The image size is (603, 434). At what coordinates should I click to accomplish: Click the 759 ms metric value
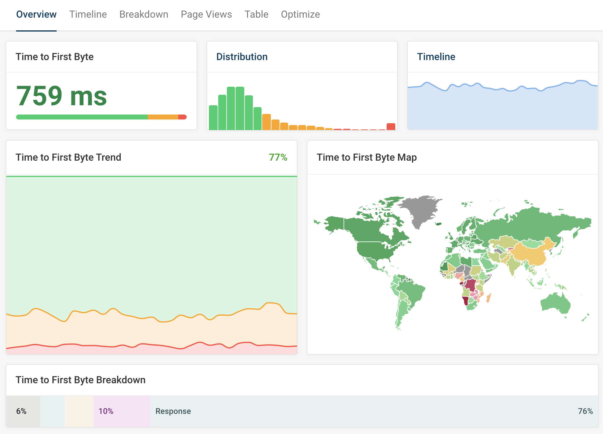[61, 96]
